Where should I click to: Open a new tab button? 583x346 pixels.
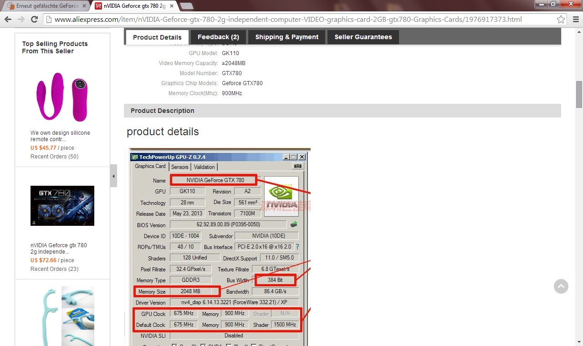[x=187, y=6]
